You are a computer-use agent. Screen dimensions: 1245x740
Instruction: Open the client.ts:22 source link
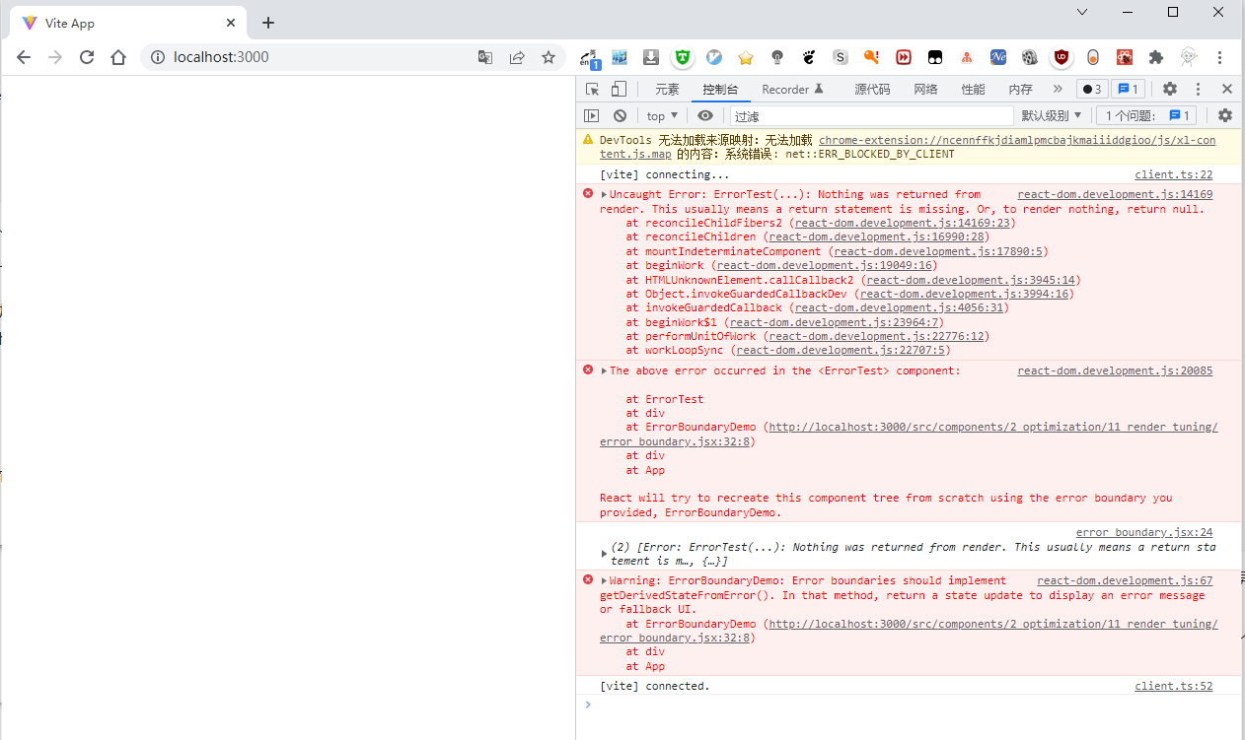[x=1173, y=174]
